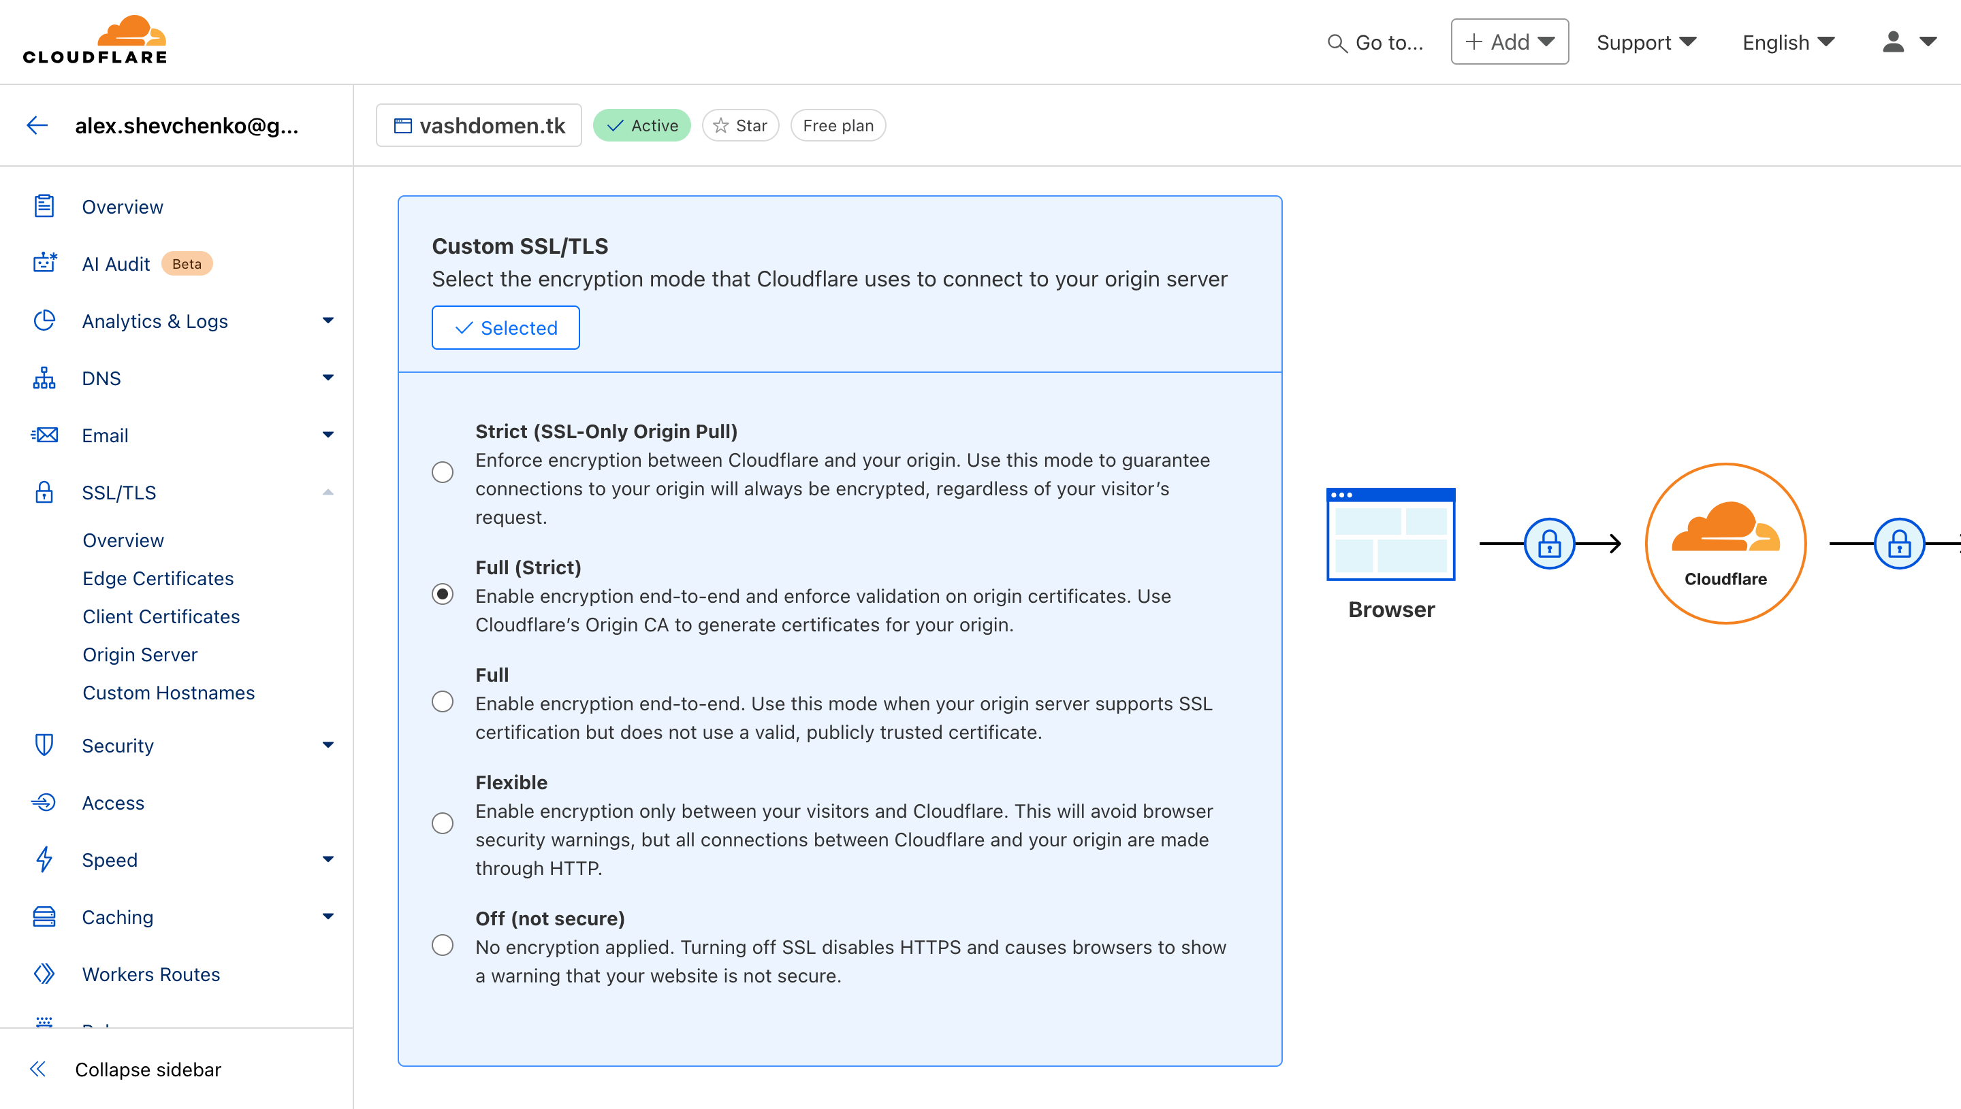Open the Access menu item
The image size is (1961, 1109).
(x=113, y=802)
